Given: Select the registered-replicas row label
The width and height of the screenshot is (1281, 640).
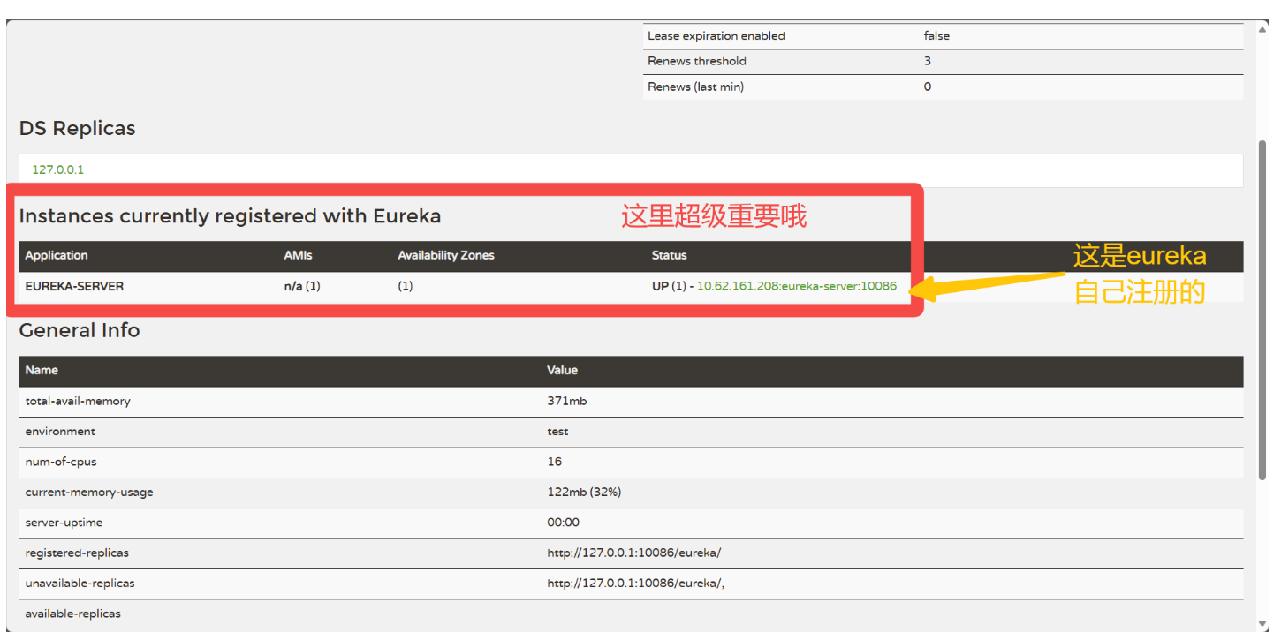Looking at the screenshot, I should 77,553.
